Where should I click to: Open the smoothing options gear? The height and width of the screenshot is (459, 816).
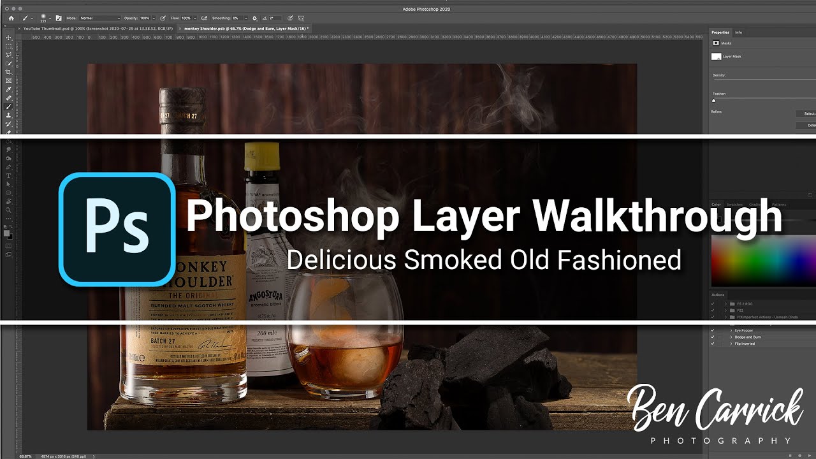[254, 18]
